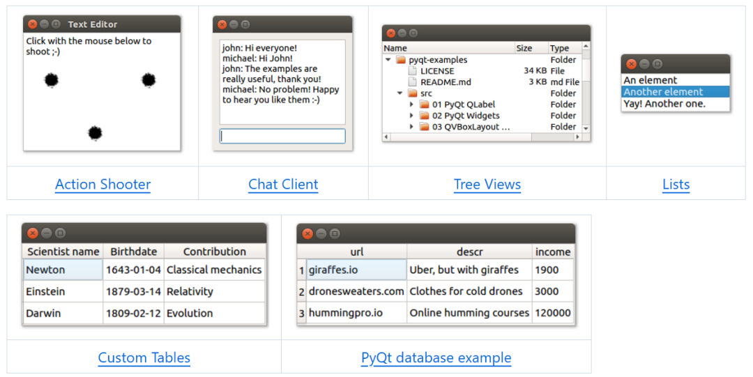Click the 01 PyQt QLabel folder icon
The width and height of the screenshot is (753, 377).
(424, 105)
